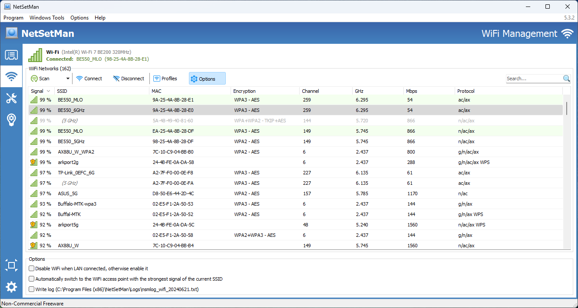Screen dimensions: 578x308
Task: Select the ASUS_5G network
Action: (296, 193)
